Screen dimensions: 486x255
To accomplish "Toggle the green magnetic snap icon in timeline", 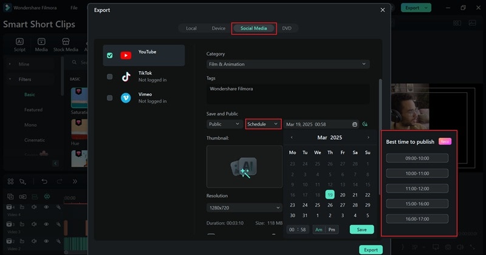I will click(x=47, y=197).
